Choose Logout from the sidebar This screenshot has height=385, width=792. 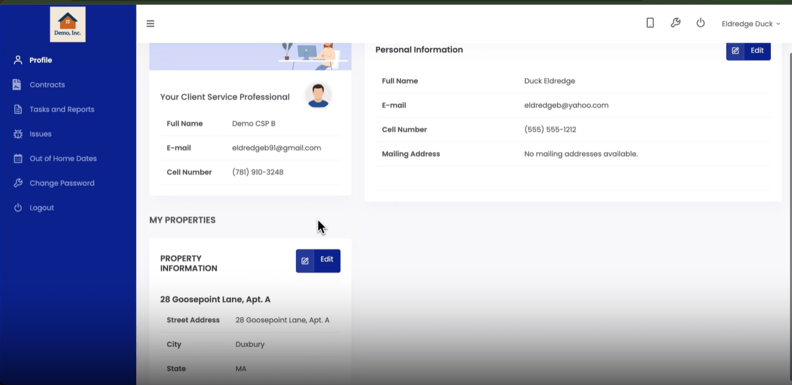point(42,207)
